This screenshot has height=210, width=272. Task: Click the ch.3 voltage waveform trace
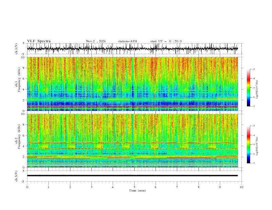point(132,176)
